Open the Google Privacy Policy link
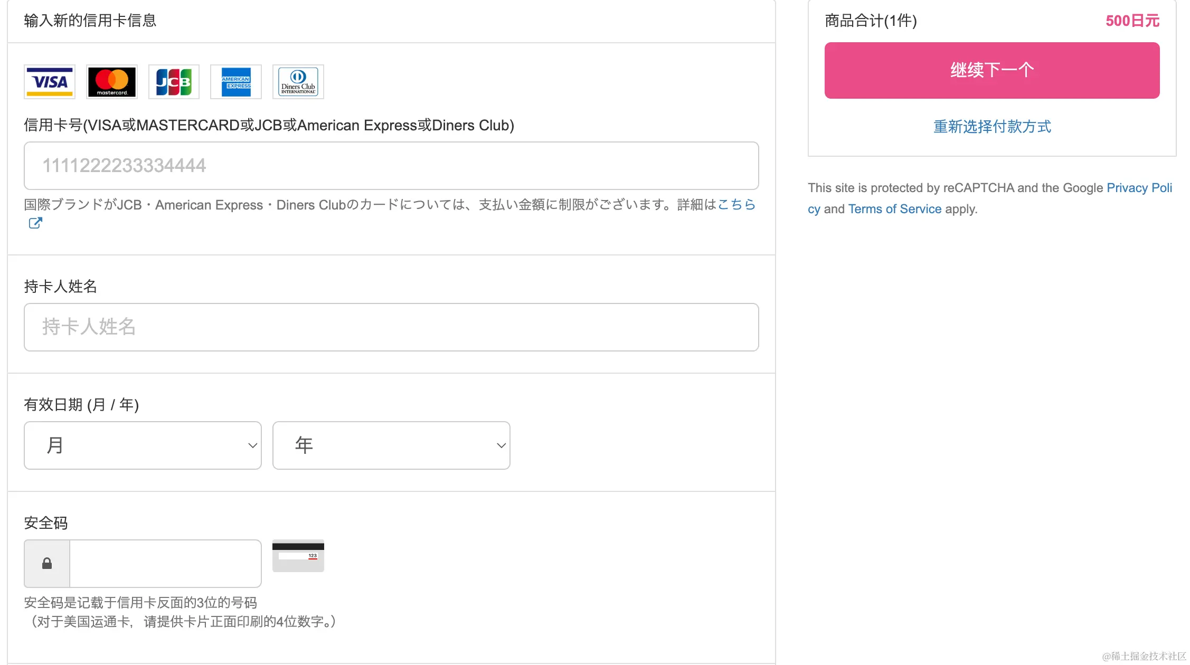The height and width of the screenshot is (665, 1190). click(x=1139, y=188)
